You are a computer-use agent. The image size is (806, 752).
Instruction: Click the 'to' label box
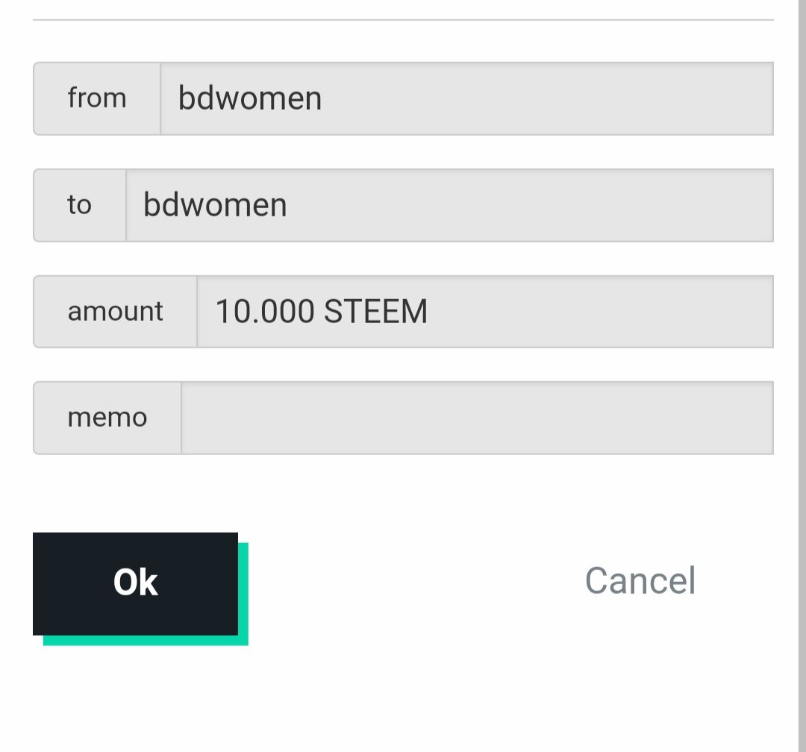(x=80, y=205)
